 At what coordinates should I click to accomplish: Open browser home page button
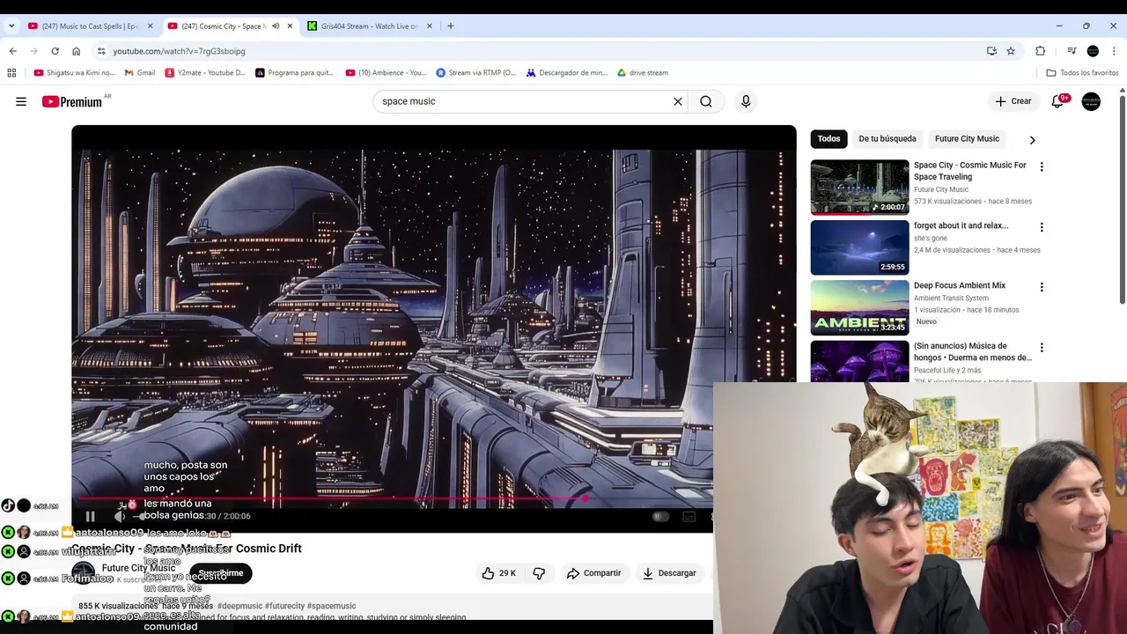click(x=76, y=51)
